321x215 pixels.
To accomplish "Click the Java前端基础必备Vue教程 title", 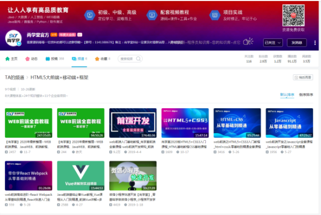I will click(x=80, y=197).
